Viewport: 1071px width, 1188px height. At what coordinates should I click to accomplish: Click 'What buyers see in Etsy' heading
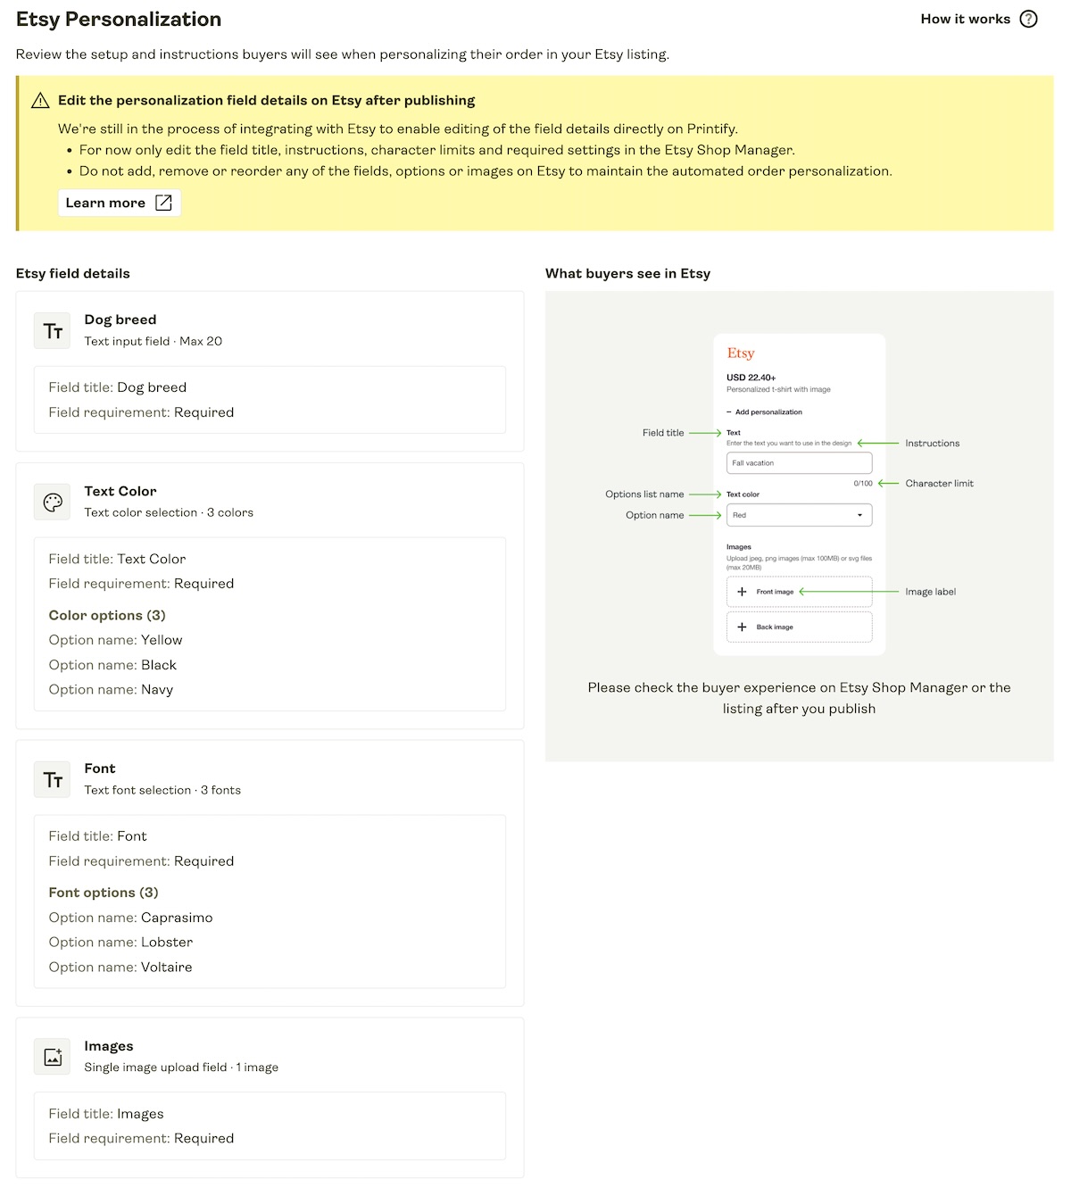[628, 273]
